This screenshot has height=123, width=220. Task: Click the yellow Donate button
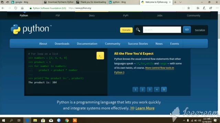click(x=126, y=30)
